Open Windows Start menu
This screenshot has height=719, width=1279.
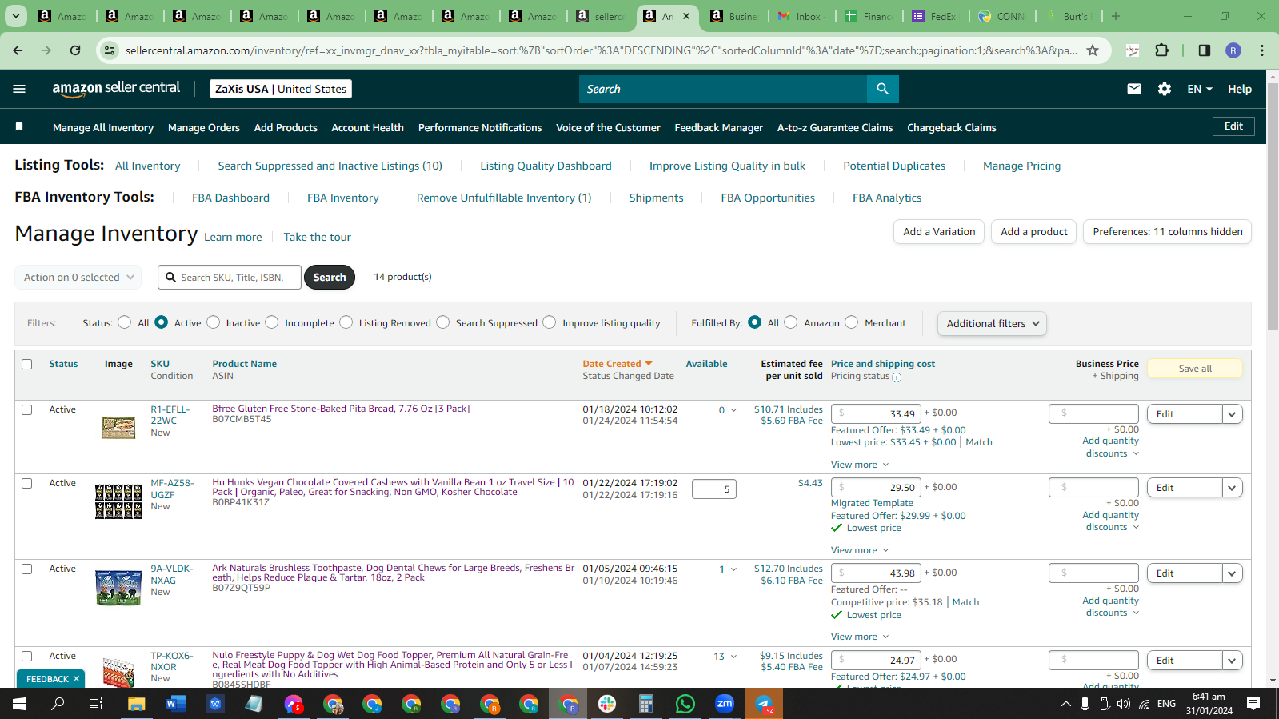(19, 704)
